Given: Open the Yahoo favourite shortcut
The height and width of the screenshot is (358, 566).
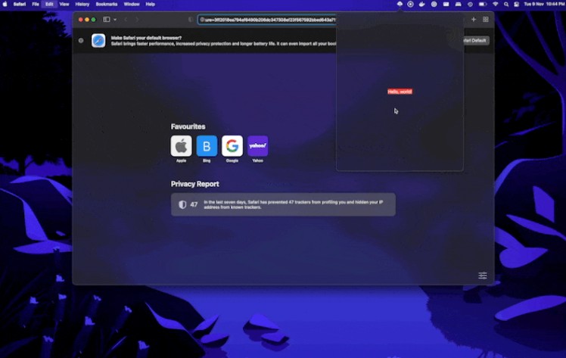Looking at the screenshot, I should 257,146.
